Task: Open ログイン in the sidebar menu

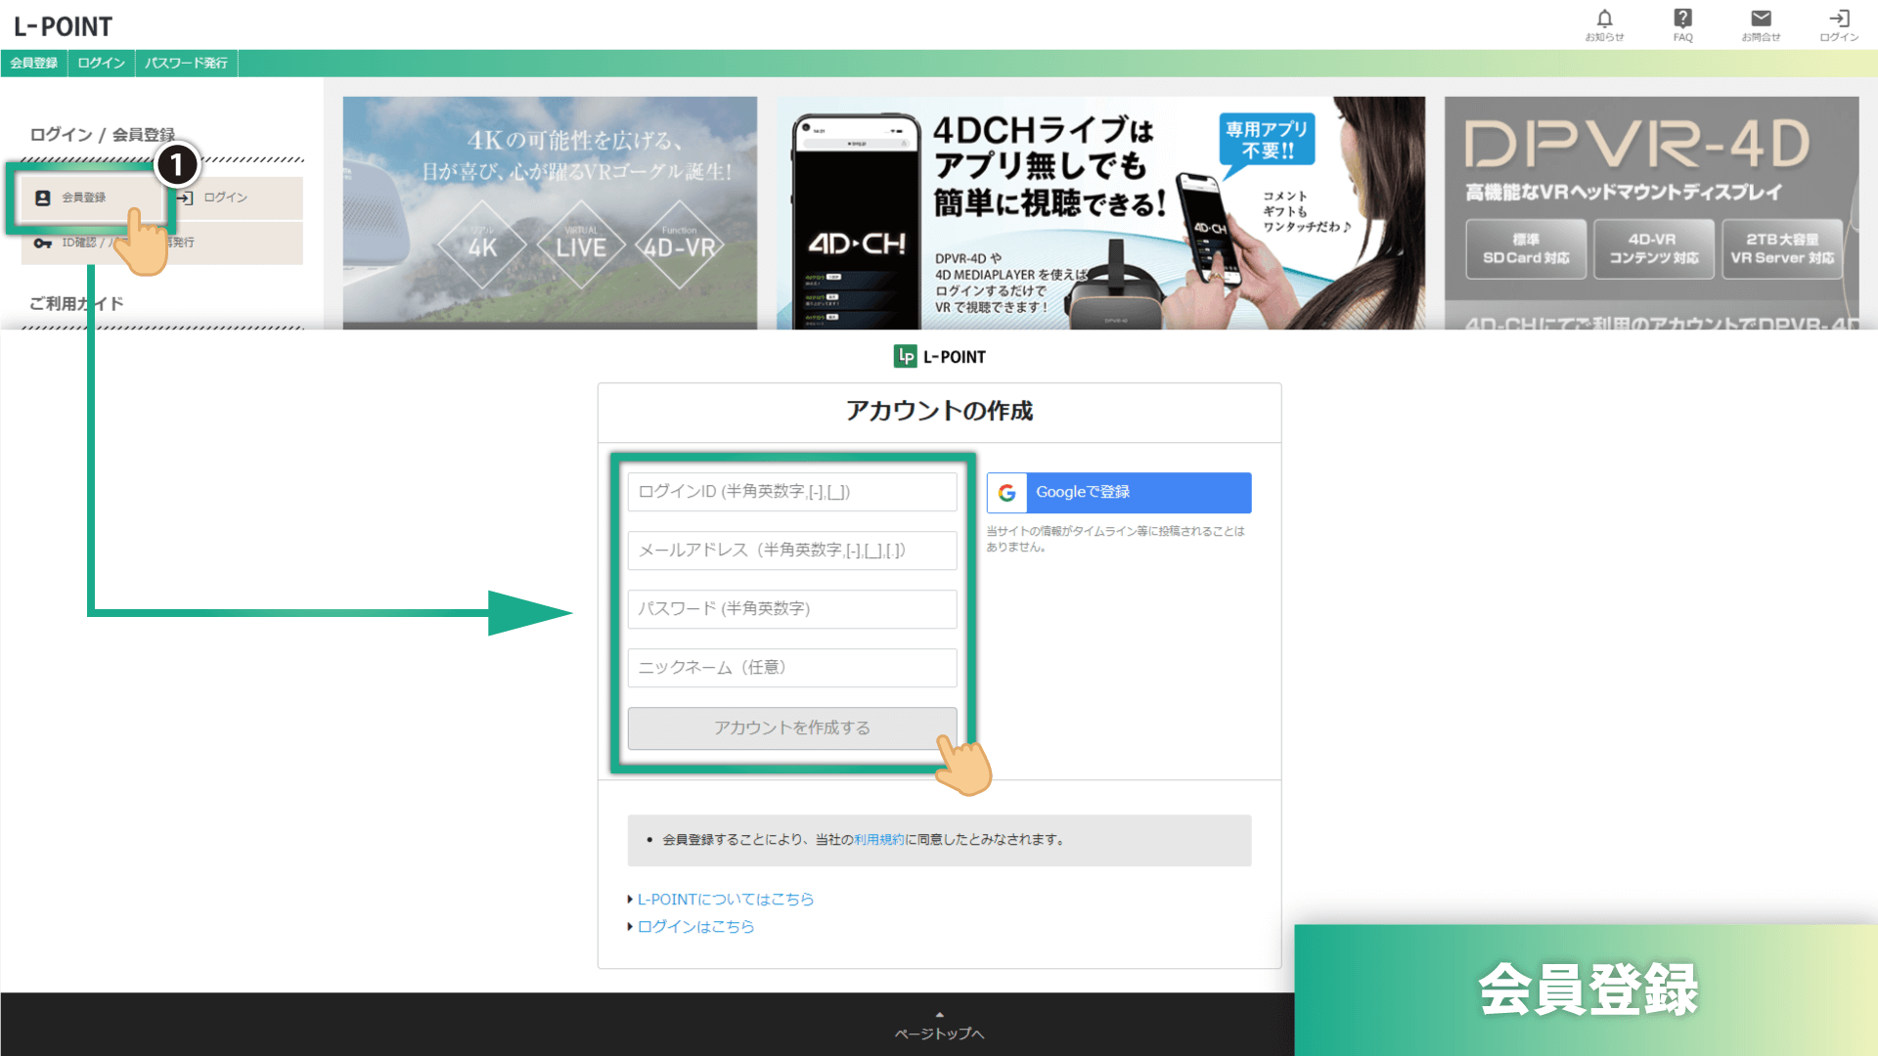Action: click(x=235, y=198)
